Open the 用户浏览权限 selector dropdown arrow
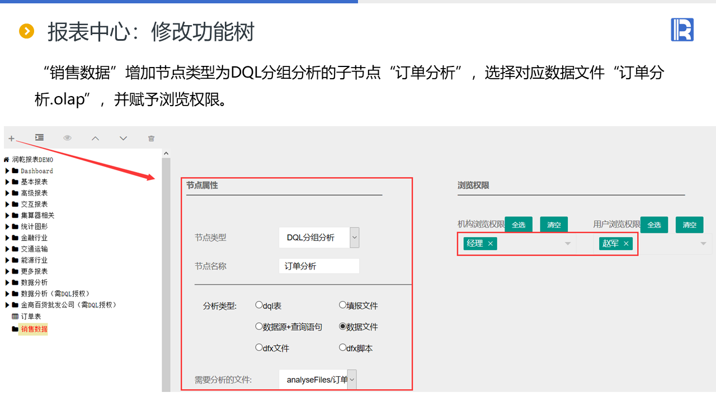The image size is (716, 402). click(703, 243)
